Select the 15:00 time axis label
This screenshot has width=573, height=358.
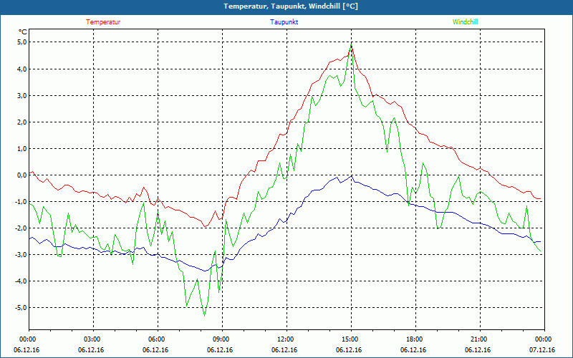350,339
